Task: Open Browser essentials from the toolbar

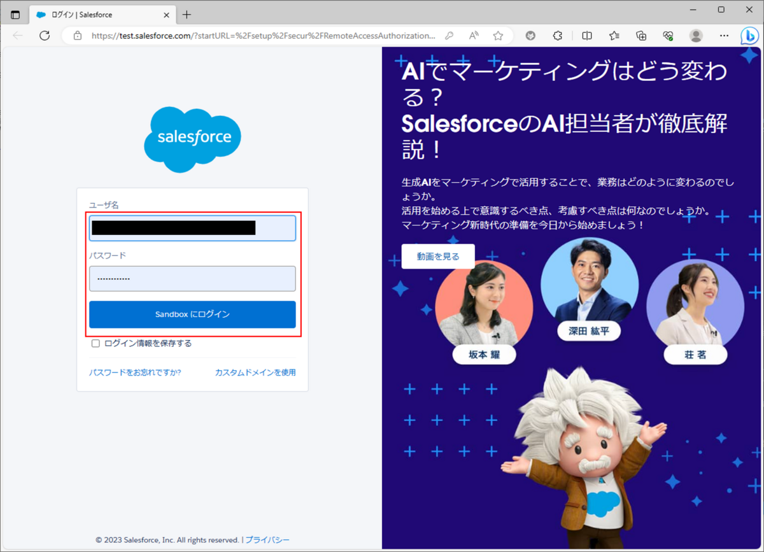Action: [668, 36]
